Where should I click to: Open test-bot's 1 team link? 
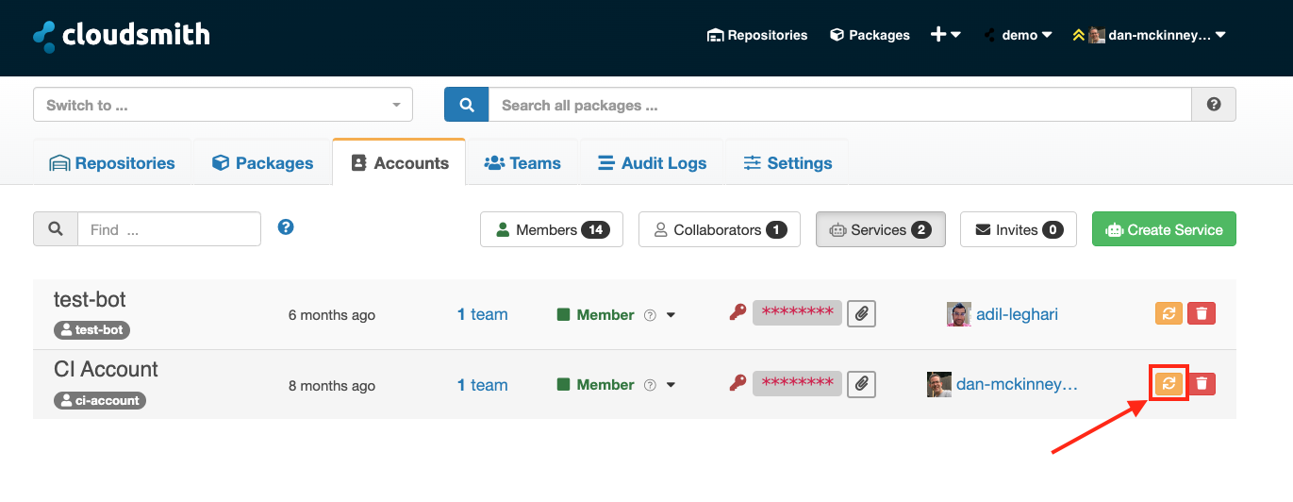pyautogui.click(x=482, y=314)
